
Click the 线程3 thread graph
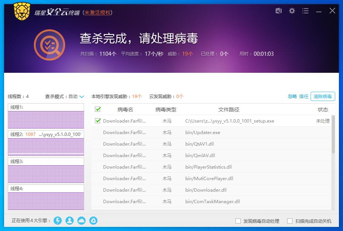point(46,174)
